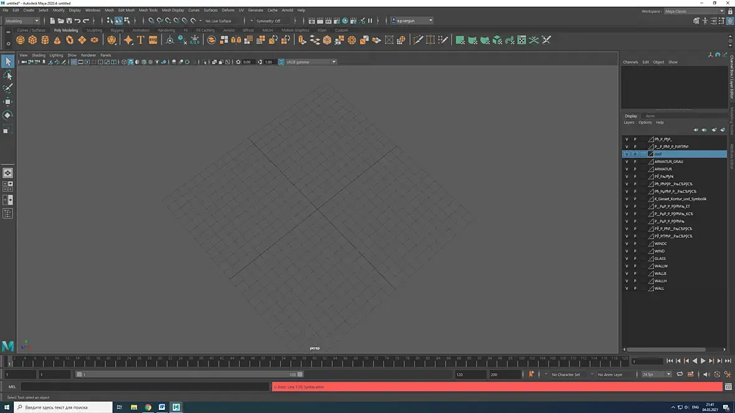Open the viewport Shading menu

pyautogui.click(x=39, y=55)
